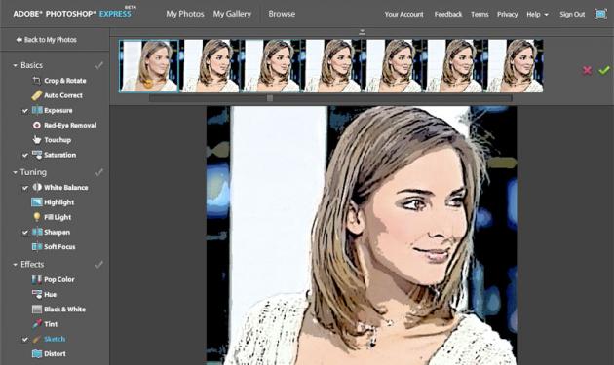The height and width of the screenshot is (365, 614).
Task: Open the Hue effect icon
Action: click(x=37, y=294)
